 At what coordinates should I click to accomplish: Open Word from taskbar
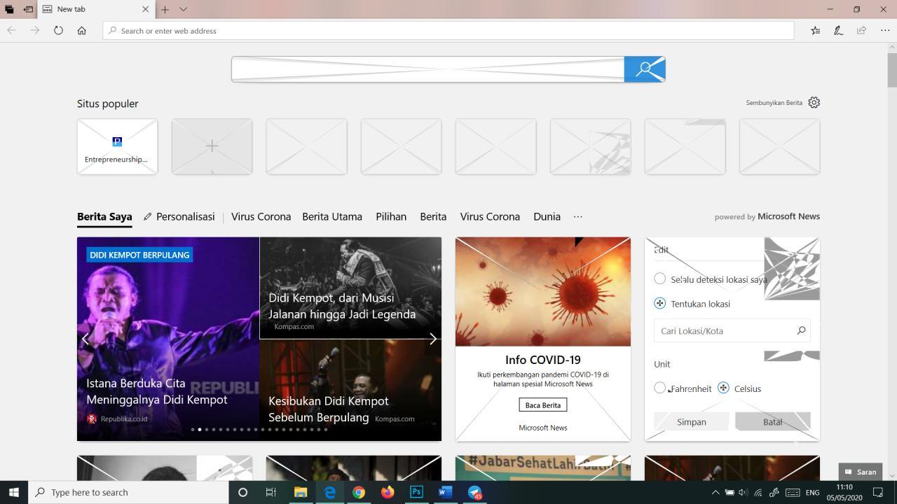445,492
